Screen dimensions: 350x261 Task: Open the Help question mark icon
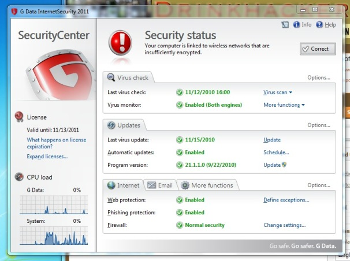(x=319, y=24)
